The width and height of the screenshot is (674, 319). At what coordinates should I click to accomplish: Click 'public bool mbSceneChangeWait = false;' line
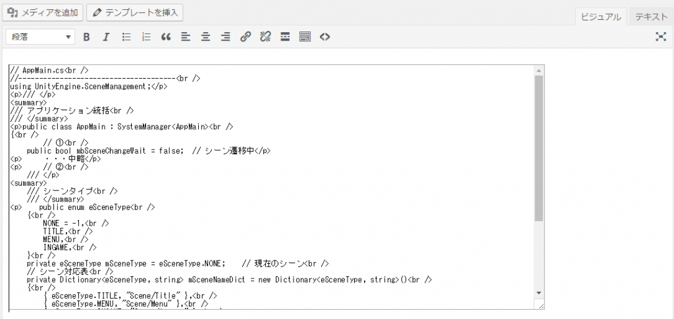pos(149,151)
